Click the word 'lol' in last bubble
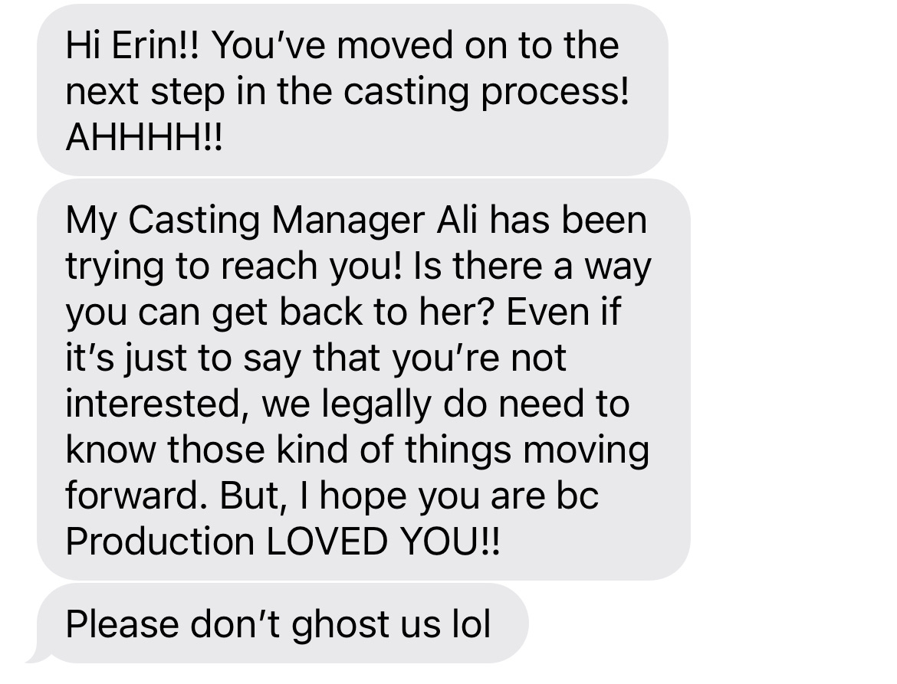The image size is (897, 684). pos(472,623)
